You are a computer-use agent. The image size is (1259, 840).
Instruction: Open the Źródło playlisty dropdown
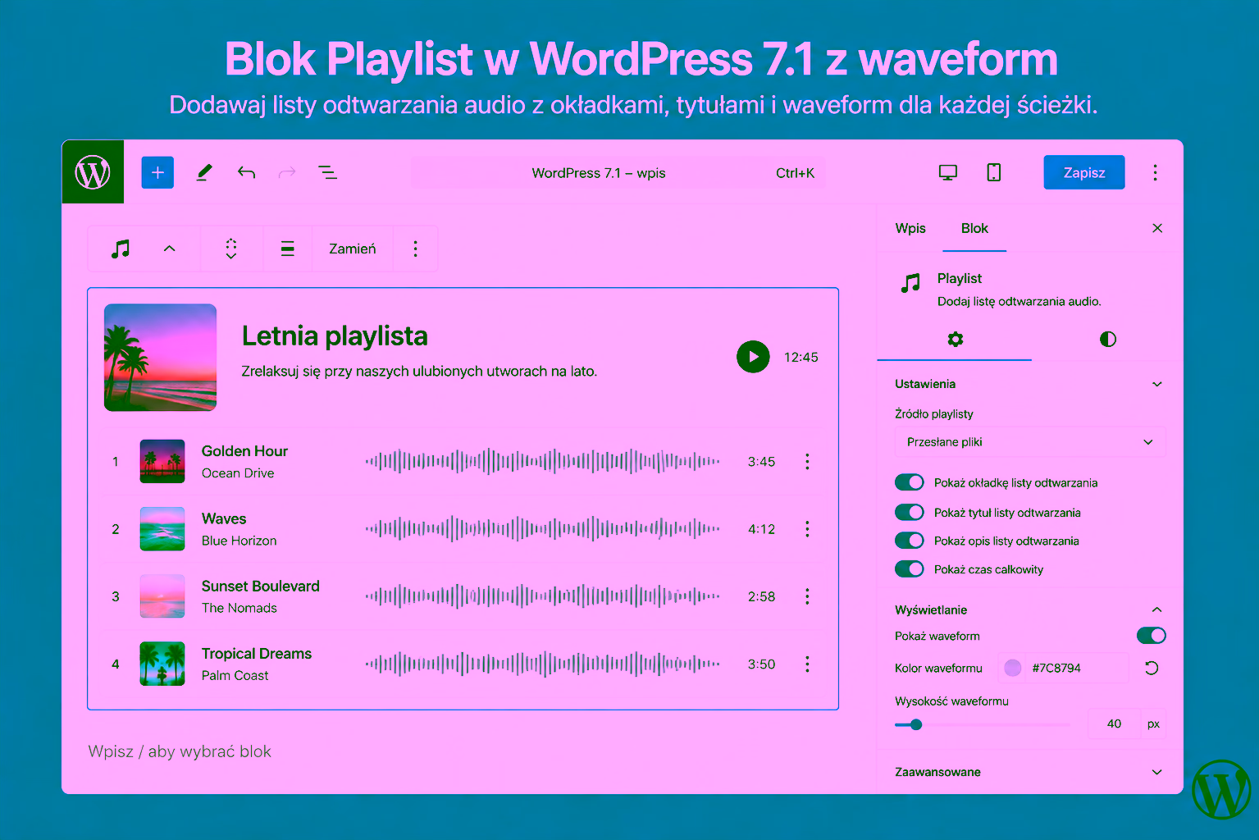click(1029, 442)
